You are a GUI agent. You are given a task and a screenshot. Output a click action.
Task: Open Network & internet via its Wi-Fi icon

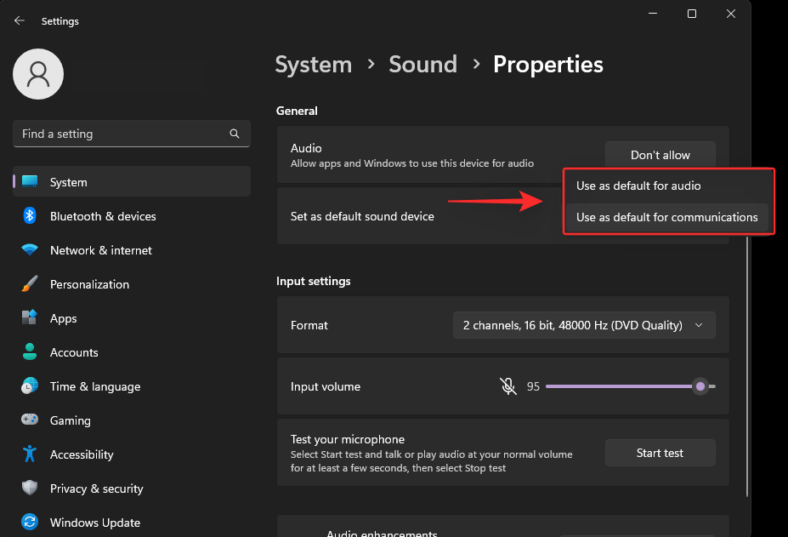(x=30, y=250)
